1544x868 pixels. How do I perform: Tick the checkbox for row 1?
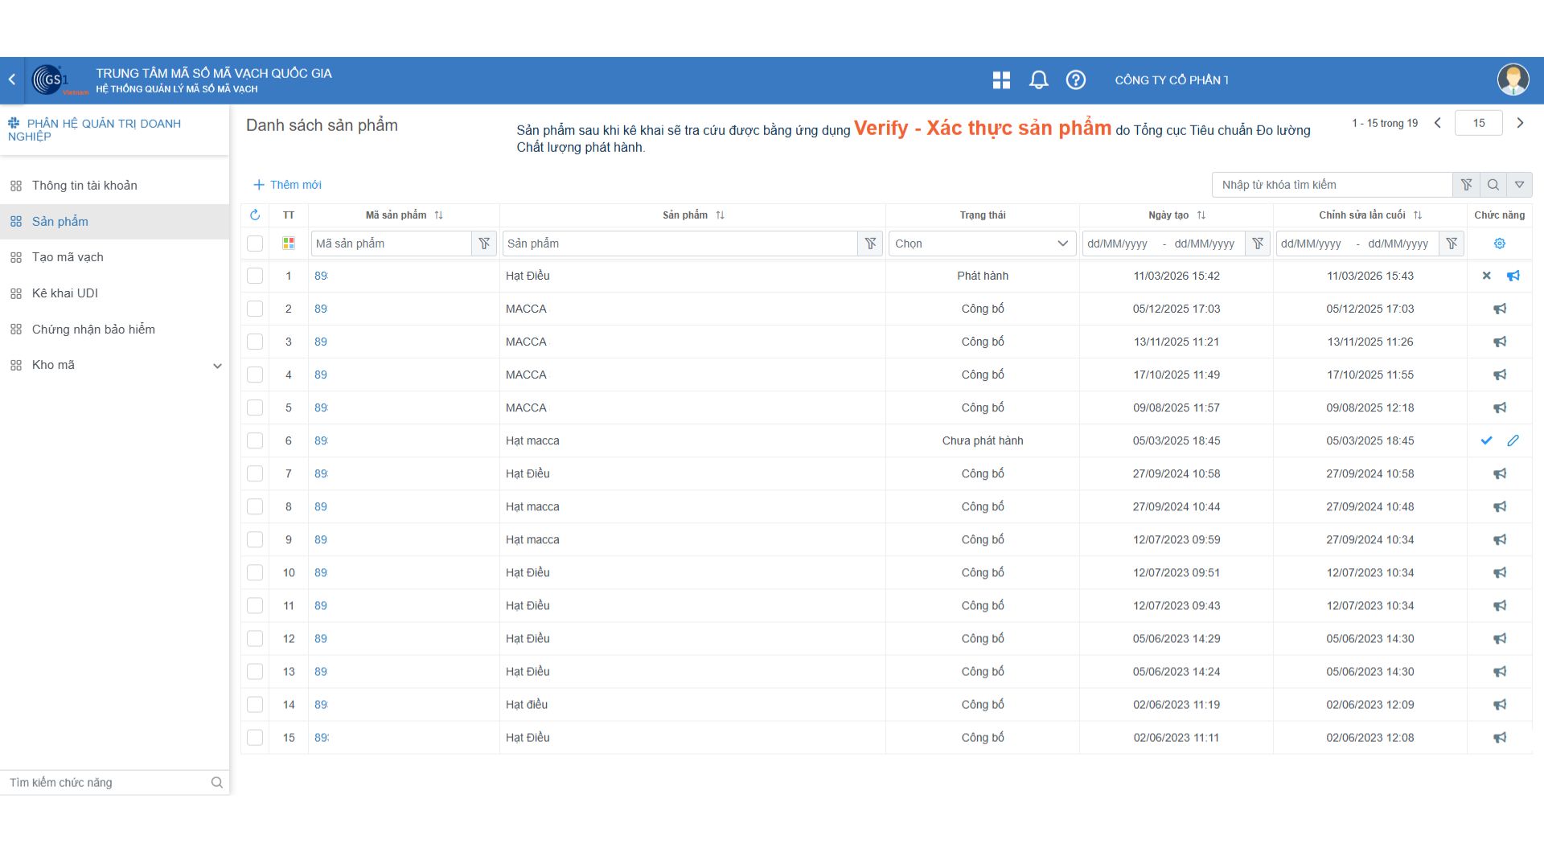255,276
